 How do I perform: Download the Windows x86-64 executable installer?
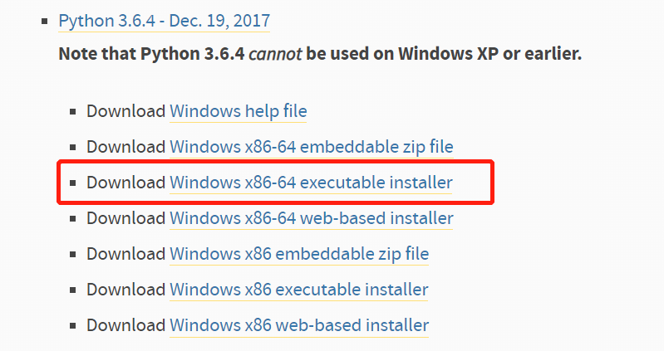click(x=311, y=183)
